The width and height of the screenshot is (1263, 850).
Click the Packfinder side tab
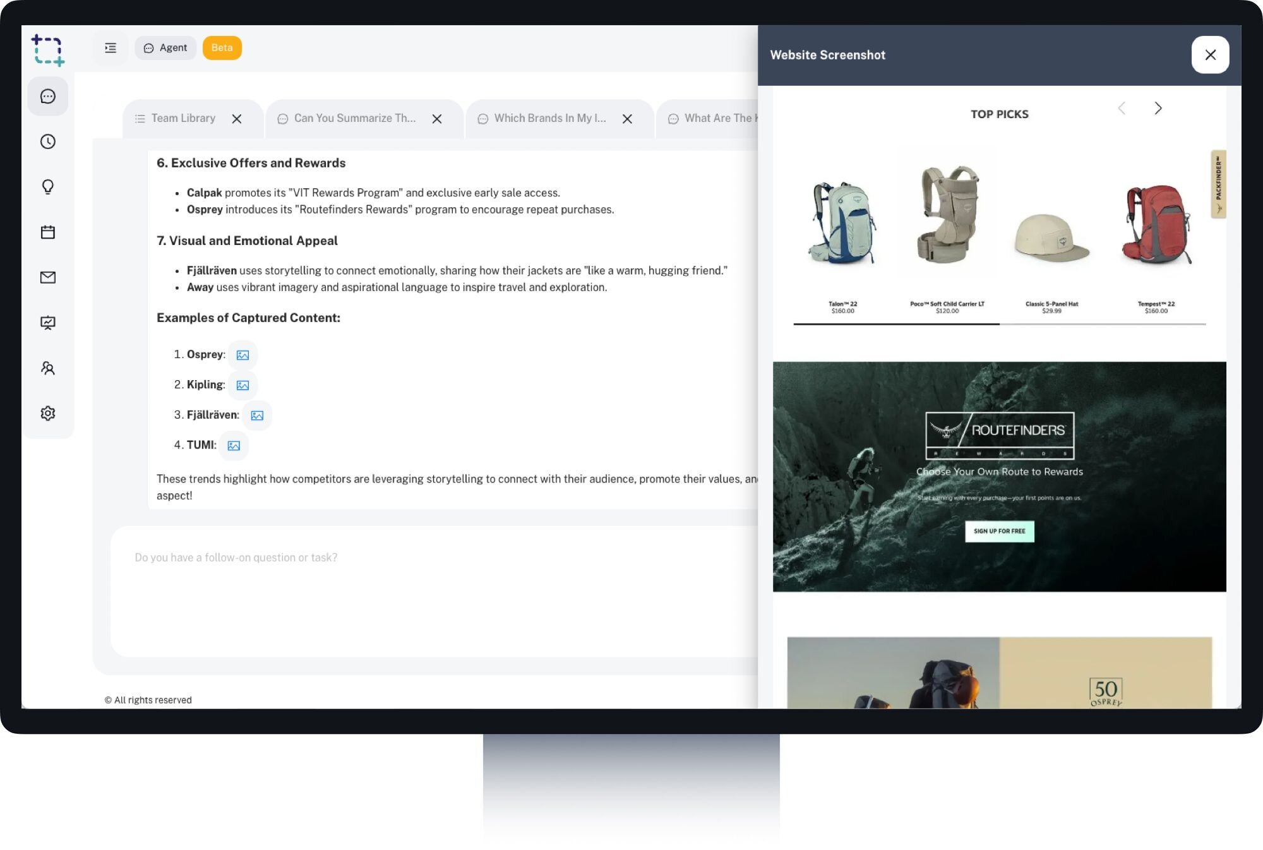click(x=1218, y=184)
